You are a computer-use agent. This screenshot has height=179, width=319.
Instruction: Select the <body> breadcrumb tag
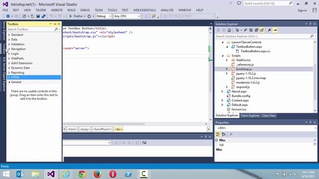coord(85,129)
